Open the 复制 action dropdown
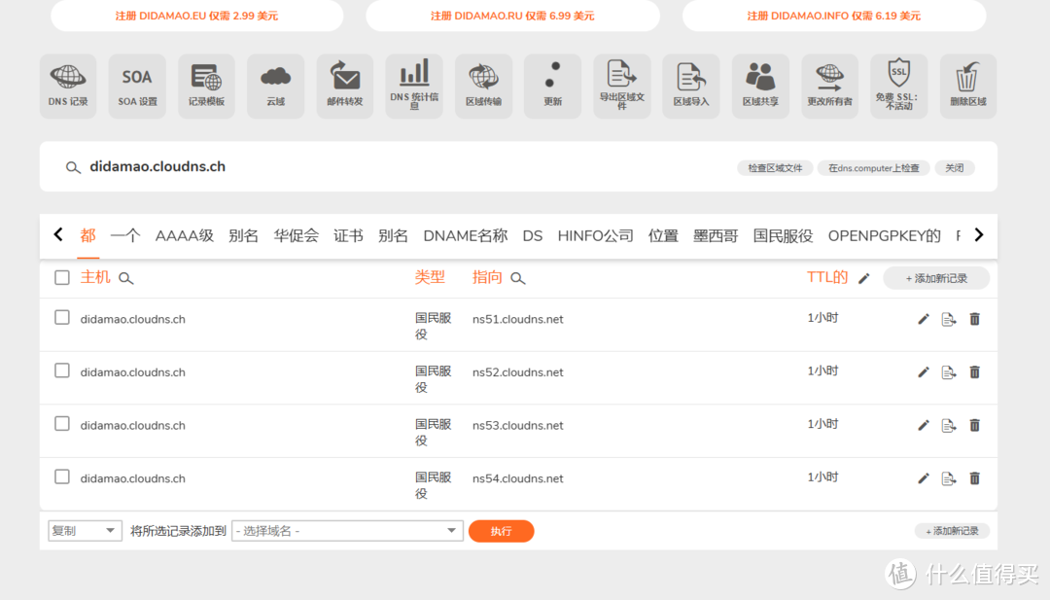Image resolution: width=1050 pixels, height=600 pixels. (x=84, y=530)
